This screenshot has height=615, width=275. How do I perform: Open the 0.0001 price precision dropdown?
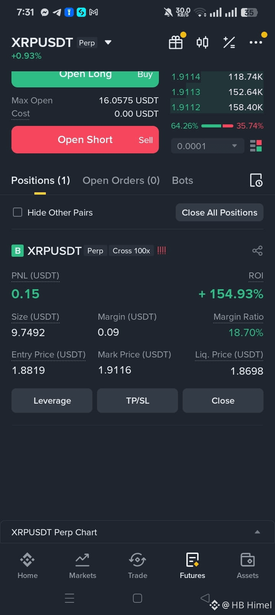click(x=207, y=146)
